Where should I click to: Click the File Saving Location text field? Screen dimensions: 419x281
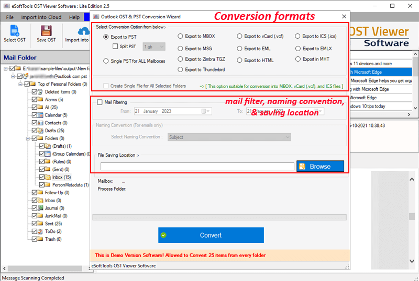197,167
